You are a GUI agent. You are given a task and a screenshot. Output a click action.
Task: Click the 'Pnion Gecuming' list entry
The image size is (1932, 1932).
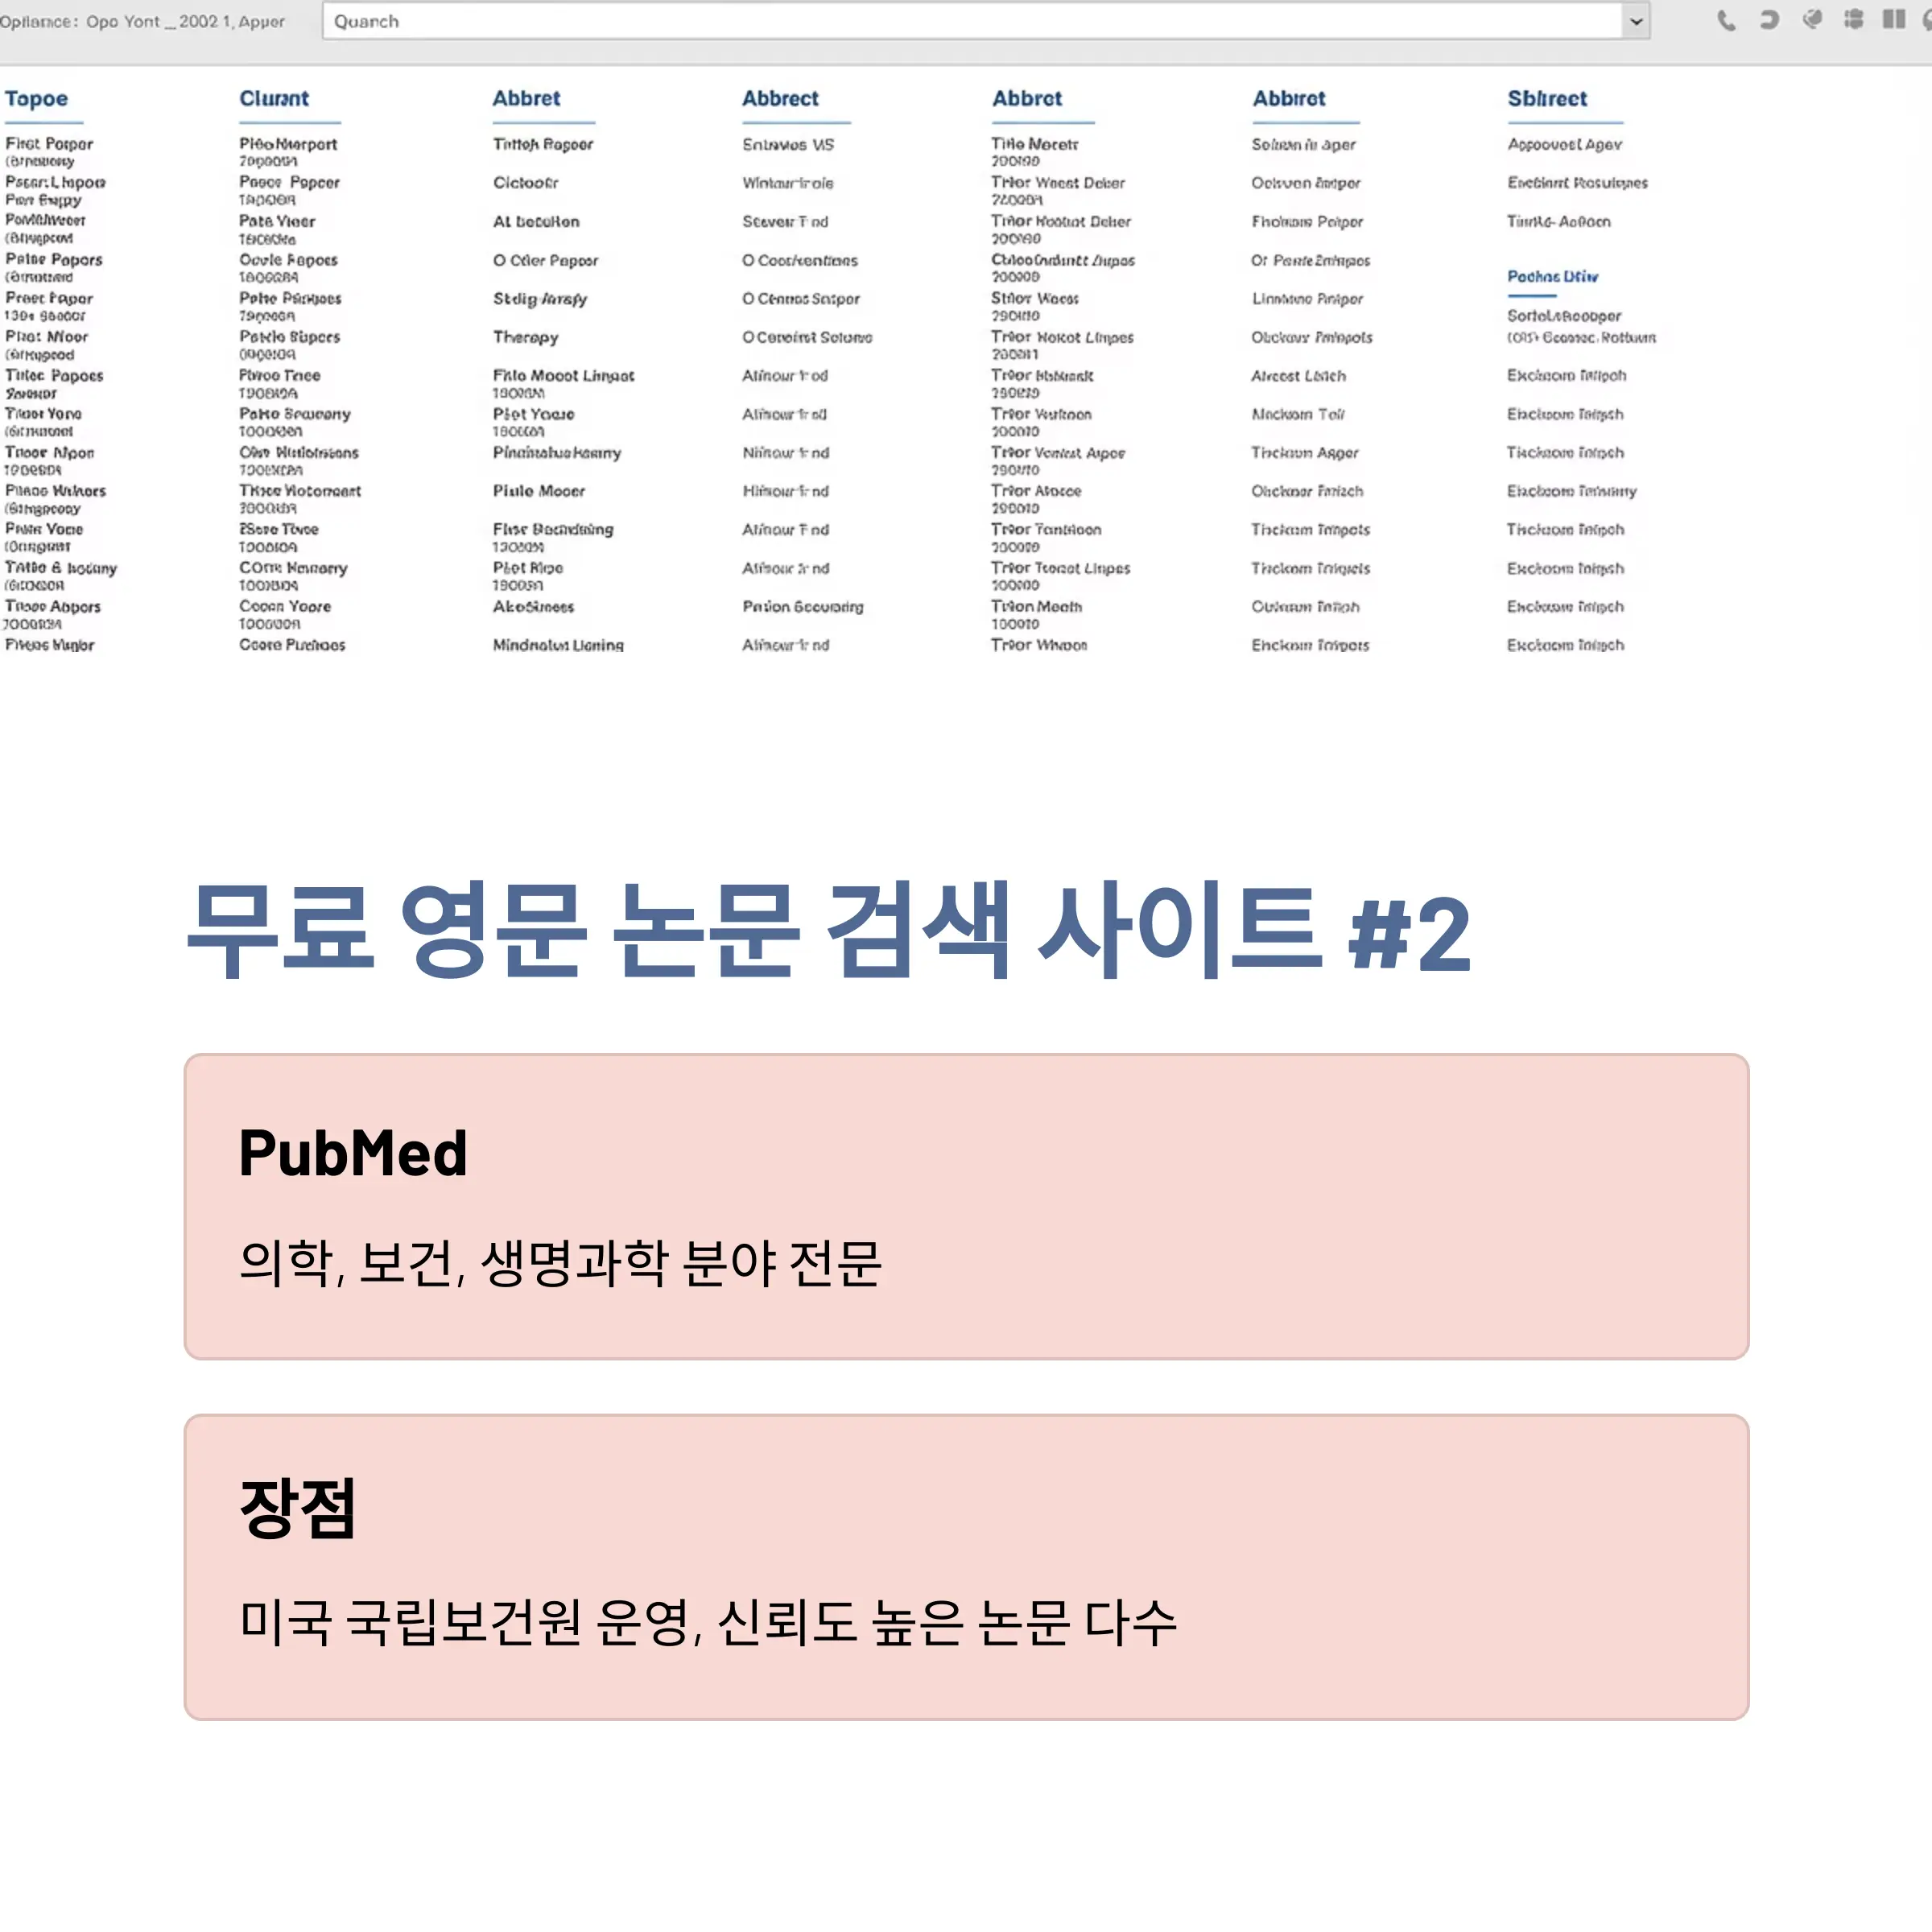coord(802,607)
